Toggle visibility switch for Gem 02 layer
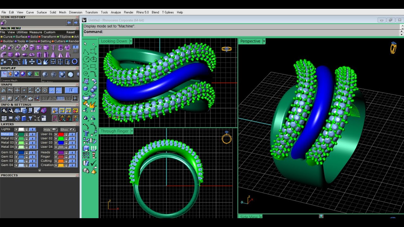 [33, 157]
